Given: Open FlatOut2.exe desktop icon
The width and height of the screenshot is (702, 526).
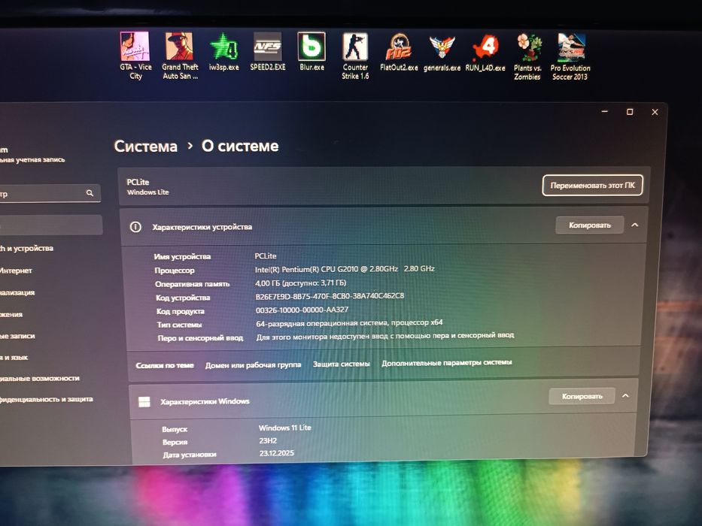Looking at the screenshot, I should point(399,53).
